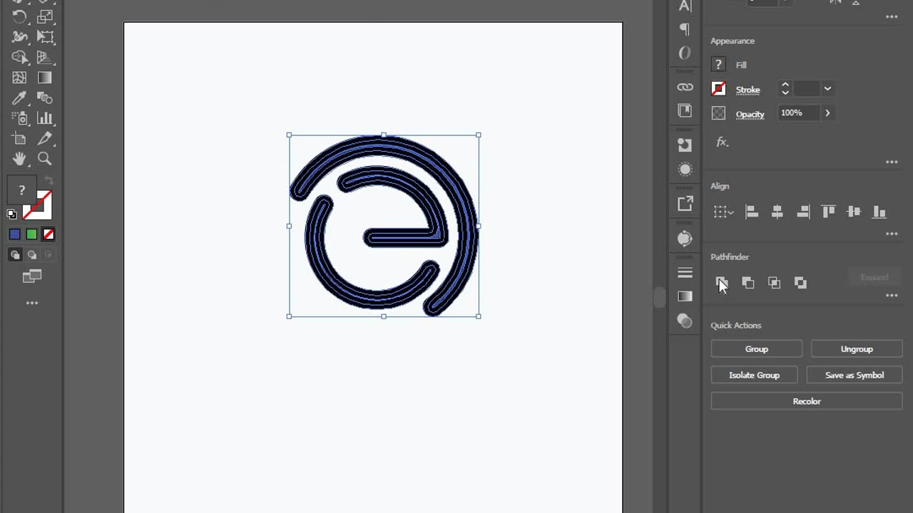The height and width of the screenshot is (513, 913).
Task: Align objects to vertical top
Action: coord(828,212)
